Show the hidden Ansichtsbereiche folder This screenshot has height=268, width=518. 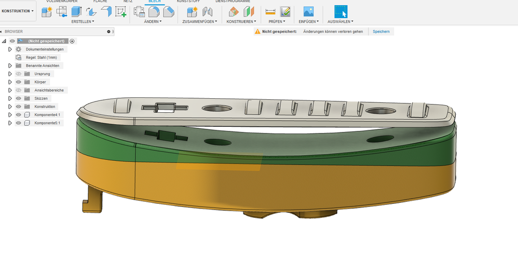coord(19,90)
